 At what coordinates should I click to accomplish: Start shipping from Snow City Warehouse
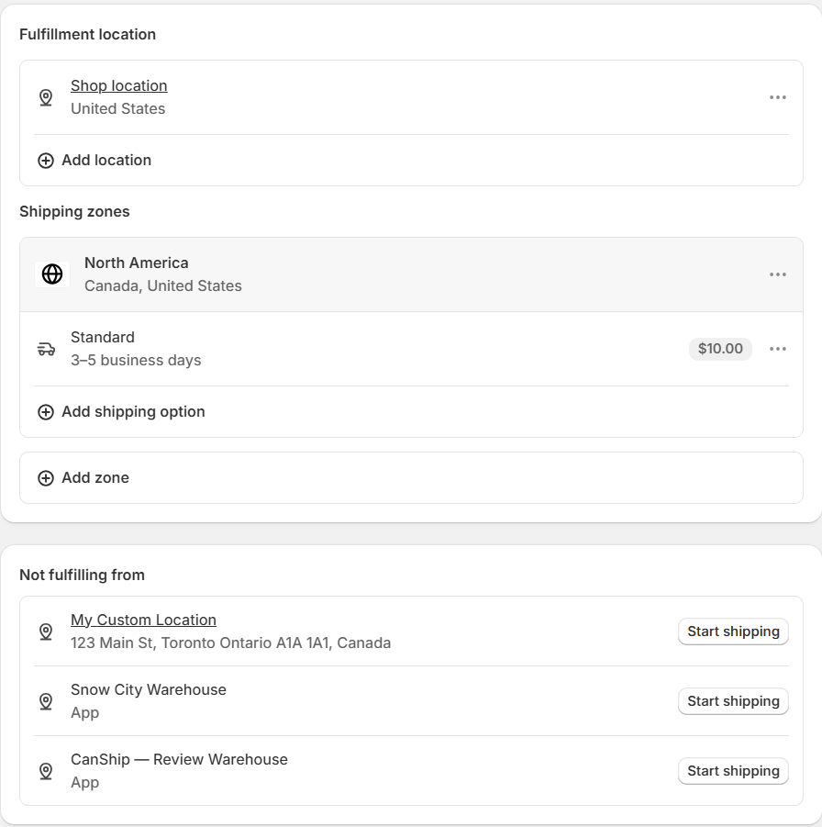coord(733,701)
